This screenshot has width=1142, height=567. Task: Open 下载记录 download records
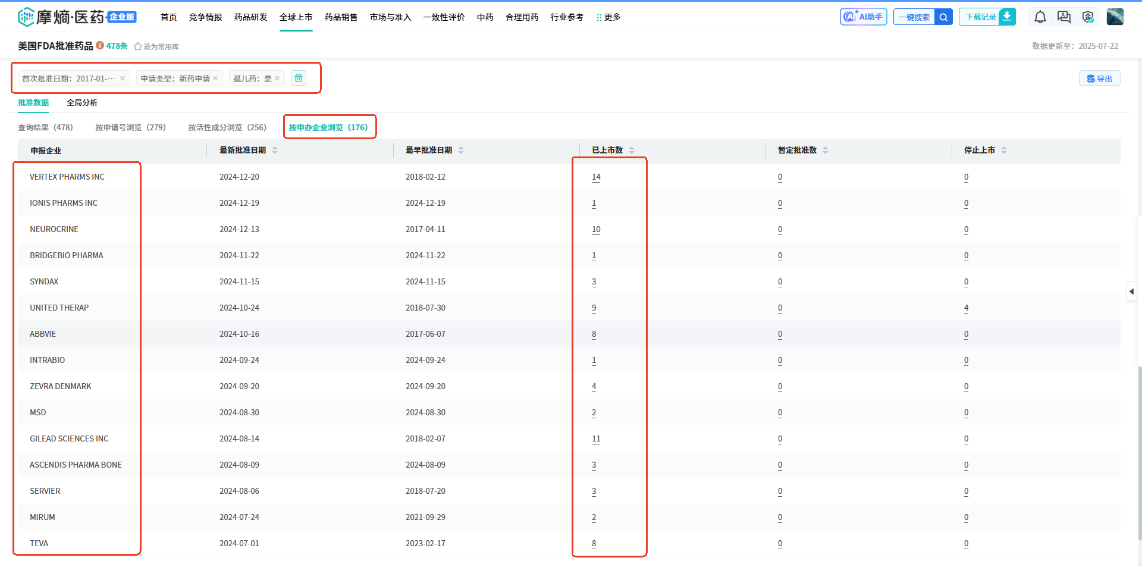[x=987, y=17]
